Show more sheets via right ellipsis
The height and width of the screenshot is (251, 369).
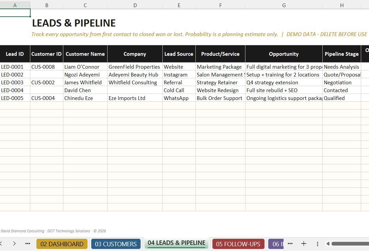[x=290, y=244]
